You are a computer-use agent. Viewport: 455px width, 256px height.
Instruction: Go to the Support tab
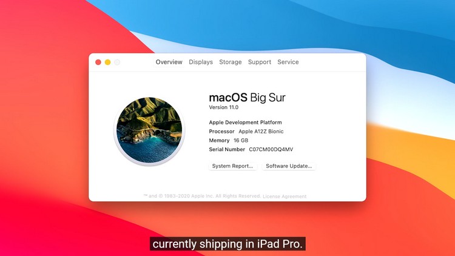pyautogui.click(x=260, y=62)
